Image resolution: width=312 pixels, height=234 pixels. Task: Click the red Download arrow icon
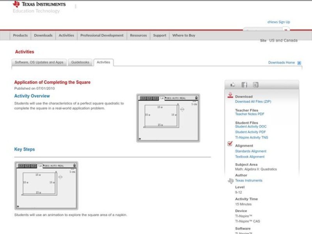point(230,95)
